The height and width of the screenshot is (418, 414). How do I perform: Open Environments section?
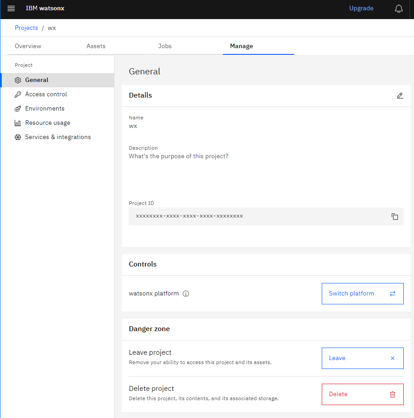(x=57, y=108)
